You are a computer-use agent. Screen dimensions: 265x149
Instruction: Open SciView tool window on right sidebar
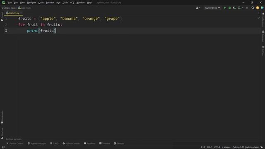263,50
